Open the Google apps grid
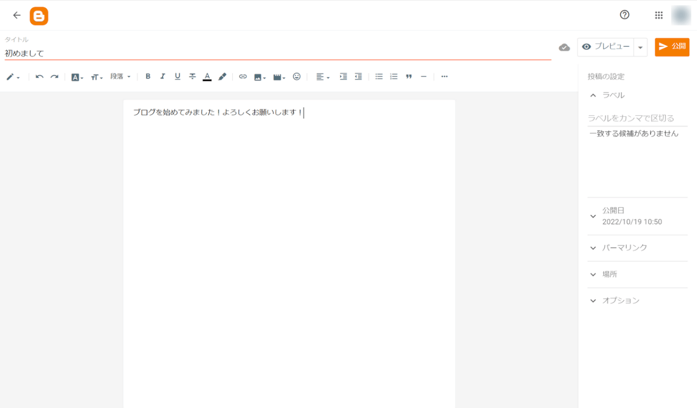Viewport: 697px width, 408px height. (x=659, y=15)
